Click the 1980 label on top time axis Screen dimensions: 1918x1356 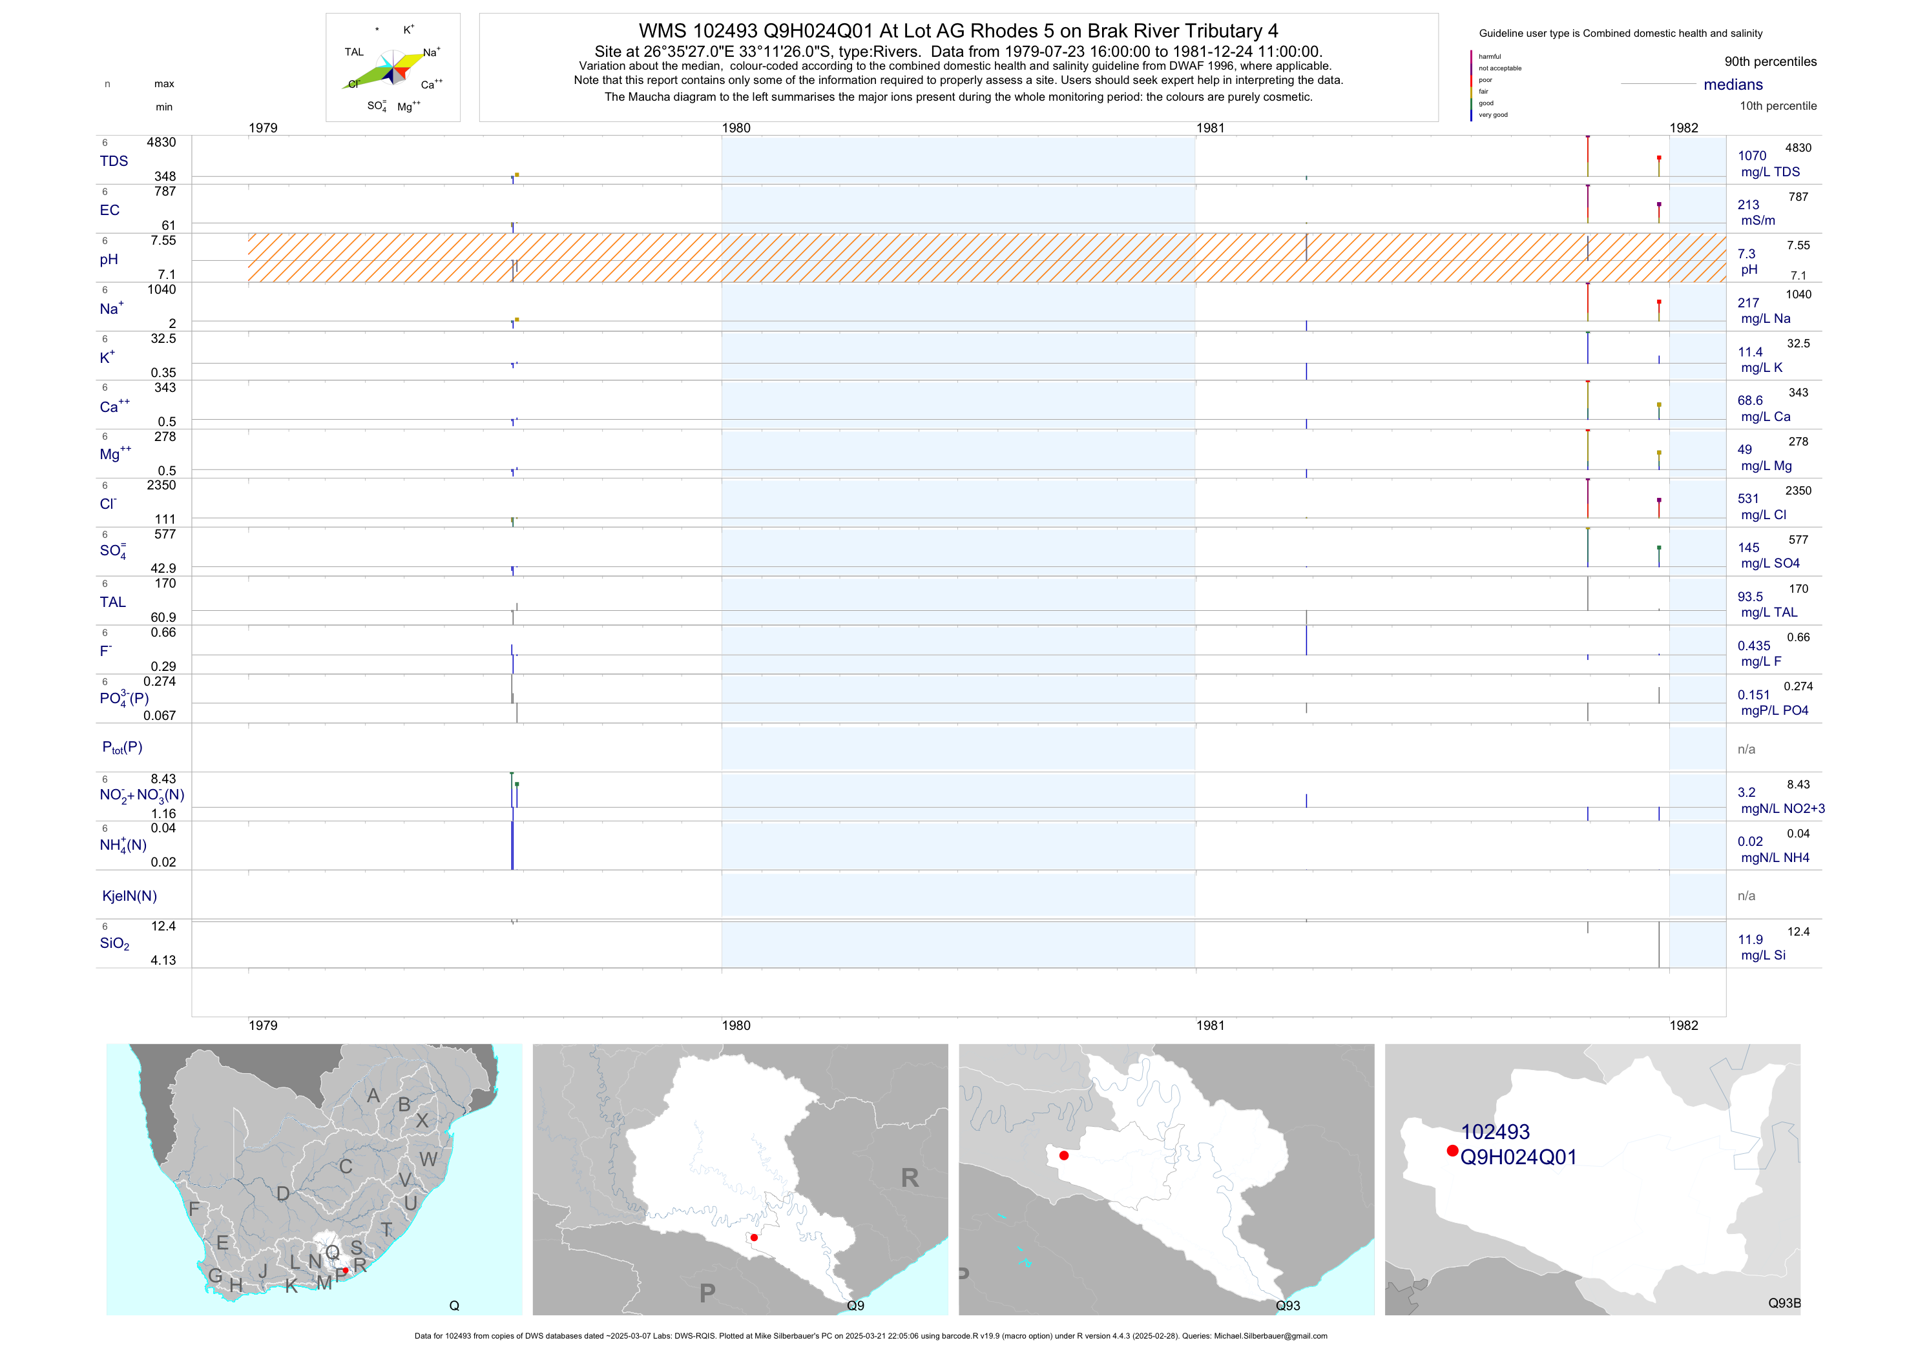click(736, 128)
